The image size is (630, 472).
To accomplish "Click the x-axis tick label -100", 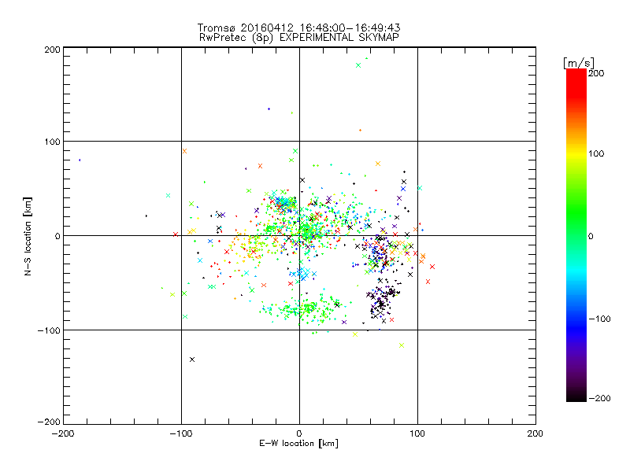I will point(181,433).
